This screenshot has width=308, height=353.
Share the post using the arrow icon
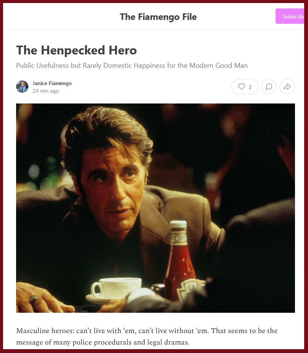(287, 87)
